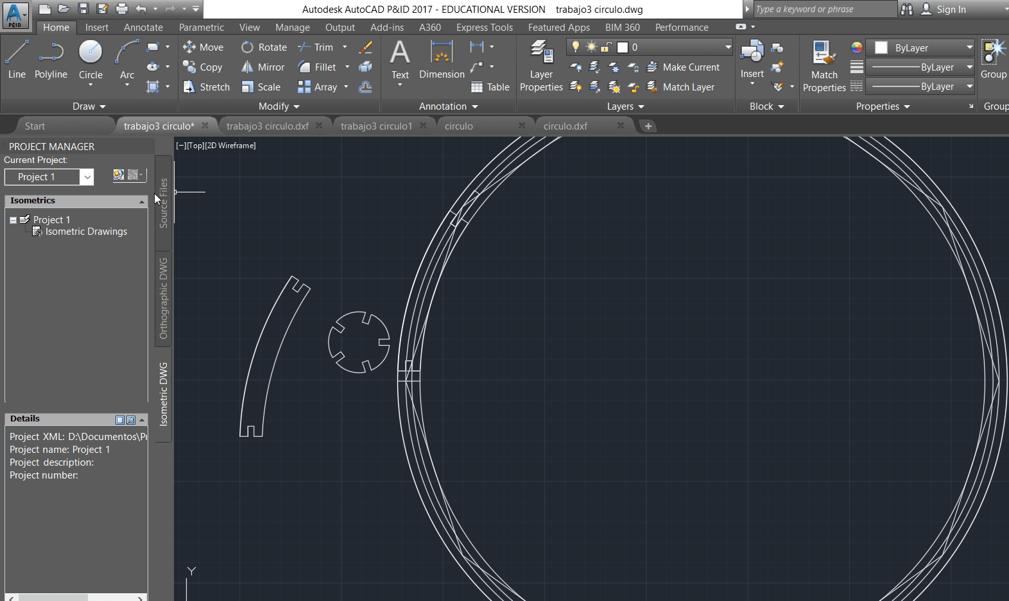Select the Arc tool
This screenshot has width=1009, height=601.
tap(127, 60)
